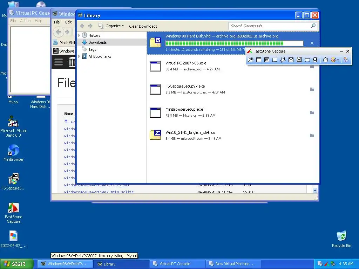Click the Library back arrow
The width and height of the screenshot is (359, 269).
click(82, 26)
